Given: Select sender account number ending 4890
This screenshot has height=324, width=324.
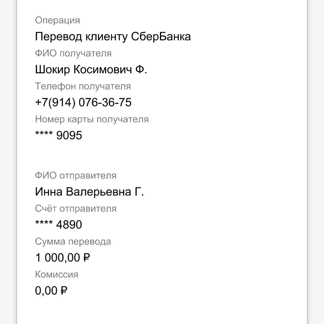Looking at the screenshot, I should 59,225.
